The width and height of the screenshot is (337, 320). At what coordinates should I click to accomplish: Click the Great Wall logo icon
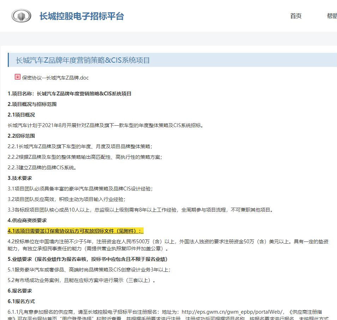[21, 15]
